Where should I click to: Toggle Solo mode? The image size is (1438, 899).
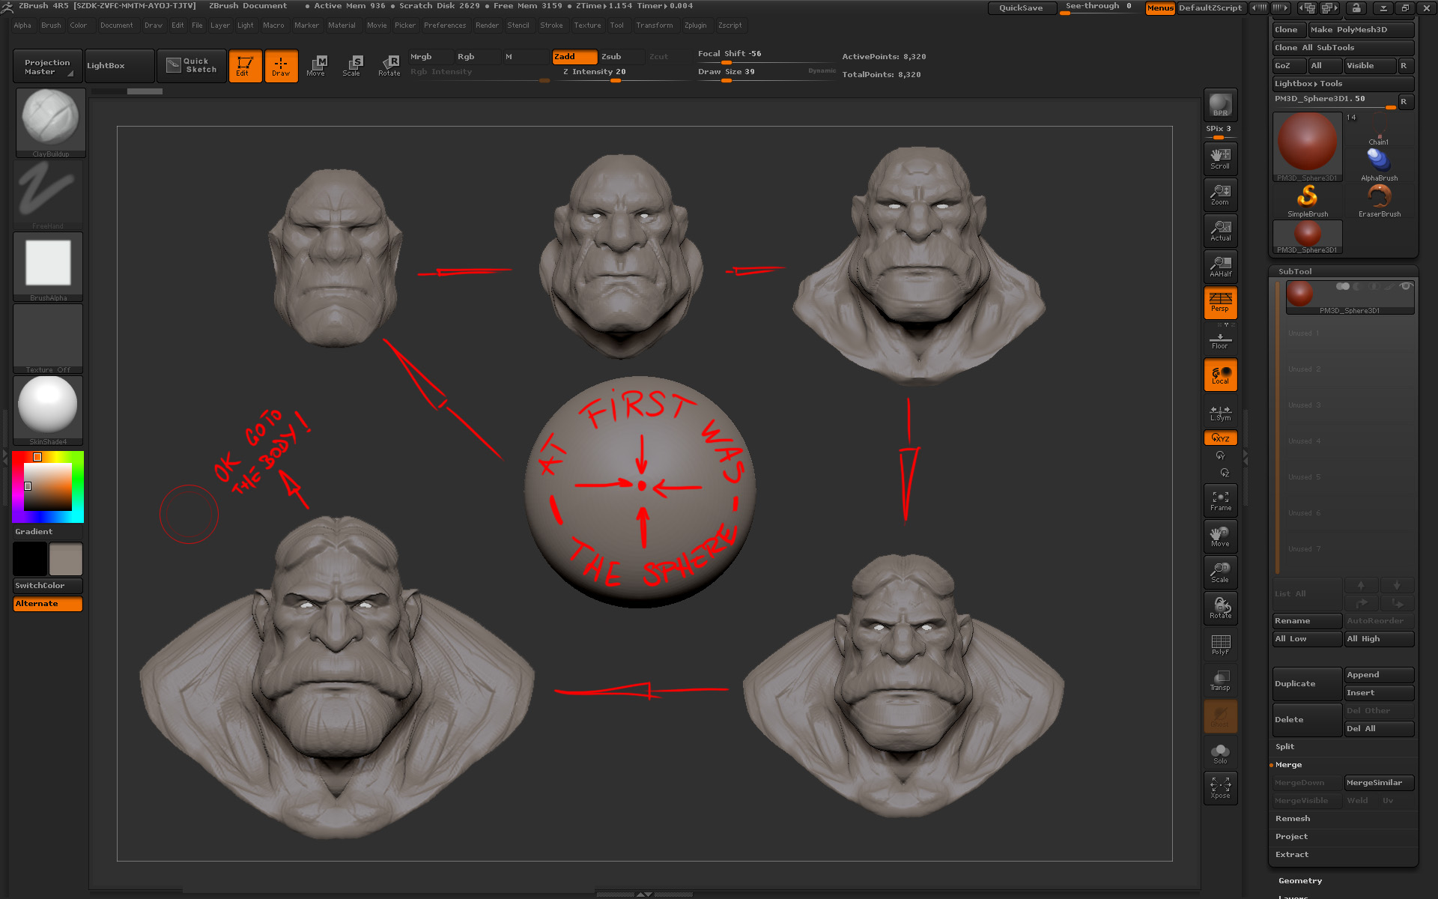tap(1220, 754)
